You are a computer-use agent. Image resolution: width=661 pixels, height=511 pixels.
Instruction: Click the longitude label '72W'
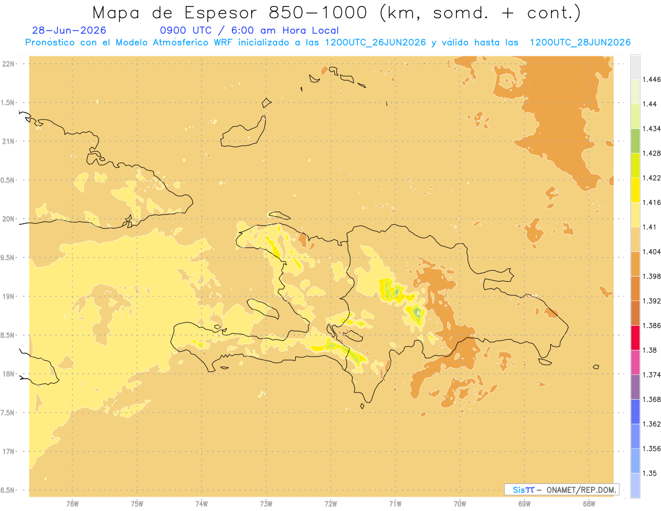[330, 503]
